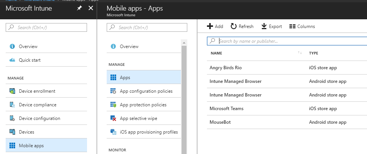Refresh the apps list
The image size is (367, 154).
pos(242,26)
